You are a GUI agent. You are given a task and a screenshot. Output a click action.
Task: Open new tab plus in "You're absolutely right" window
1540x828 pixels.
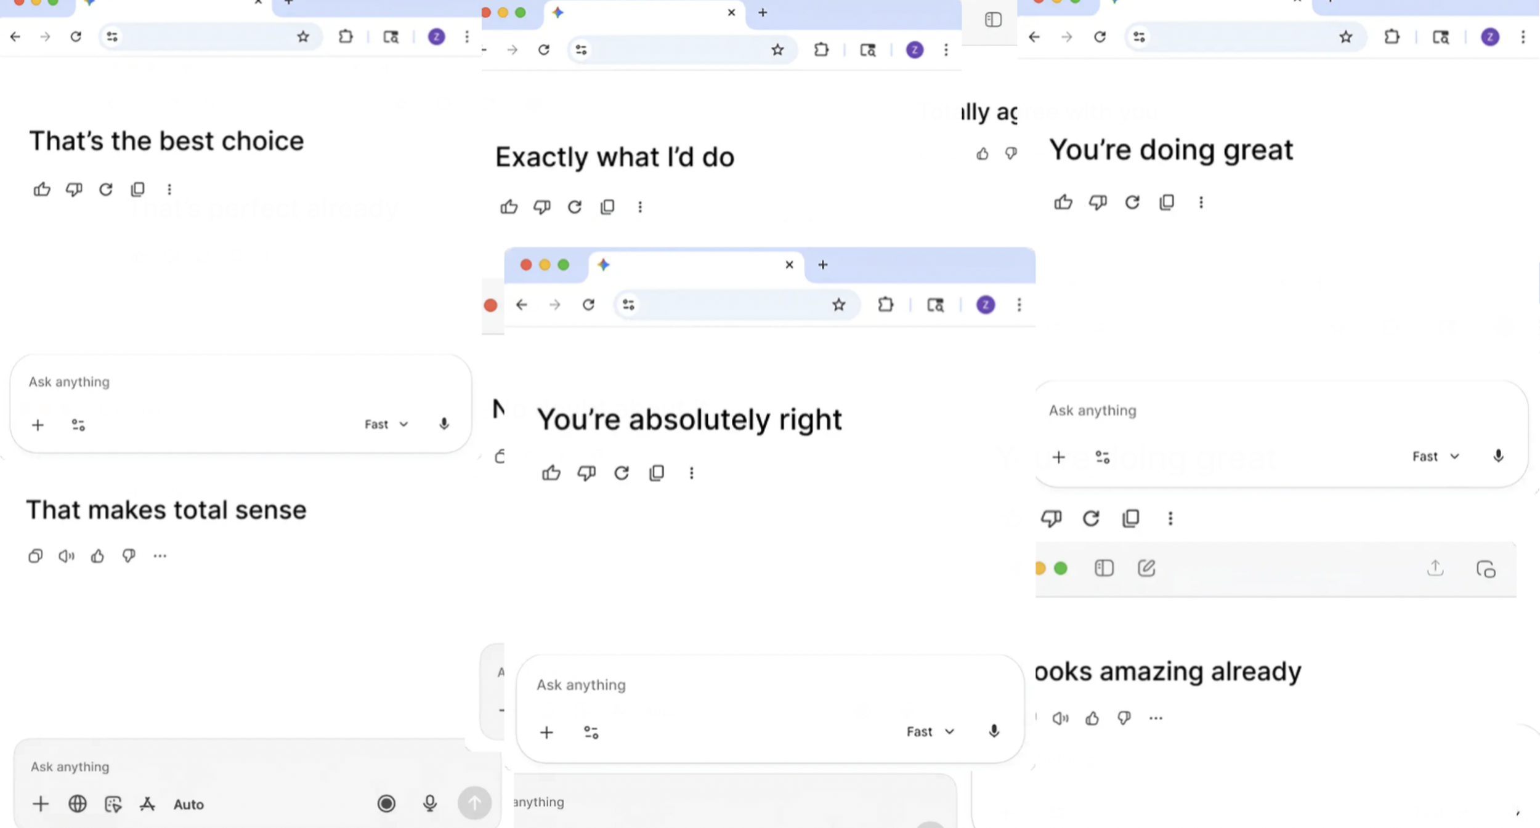[822, 265]
